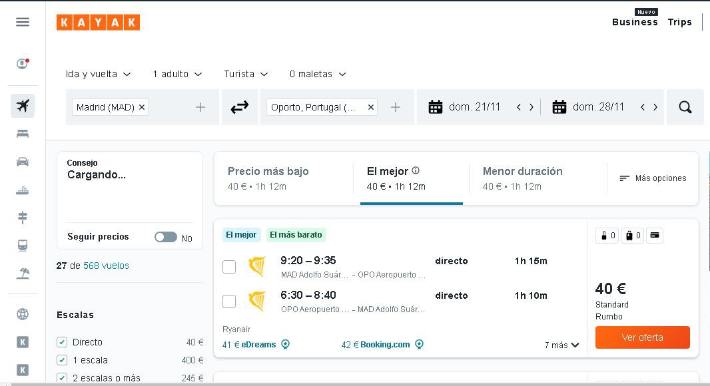
Task: Click the dom. 28/11 return date
Action: coord(598,107)
